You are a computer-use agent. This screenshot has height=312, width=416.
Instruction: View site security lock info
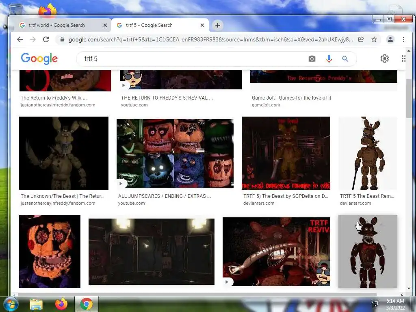pos(62,39)
